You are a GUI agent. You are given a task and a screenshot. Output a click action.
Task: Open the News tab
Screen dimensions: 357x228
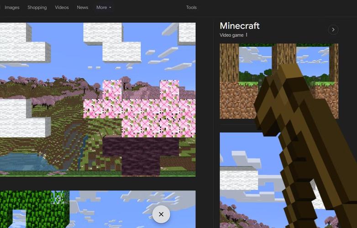[83, 7]
